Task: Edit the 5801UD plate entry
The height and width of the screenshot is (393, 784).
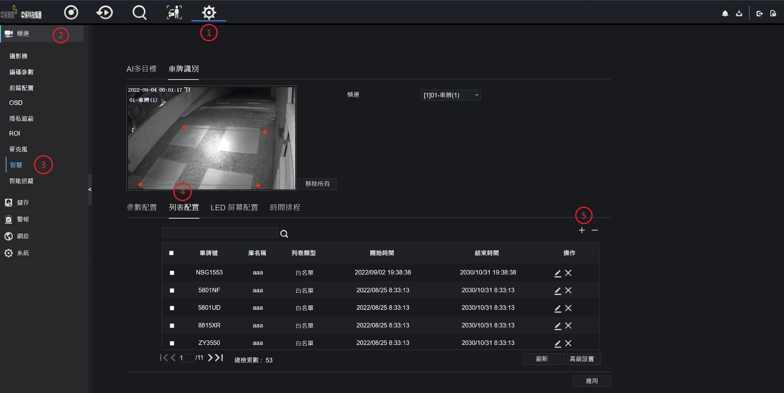Action: pyautogui.click(x=558, y=308)
